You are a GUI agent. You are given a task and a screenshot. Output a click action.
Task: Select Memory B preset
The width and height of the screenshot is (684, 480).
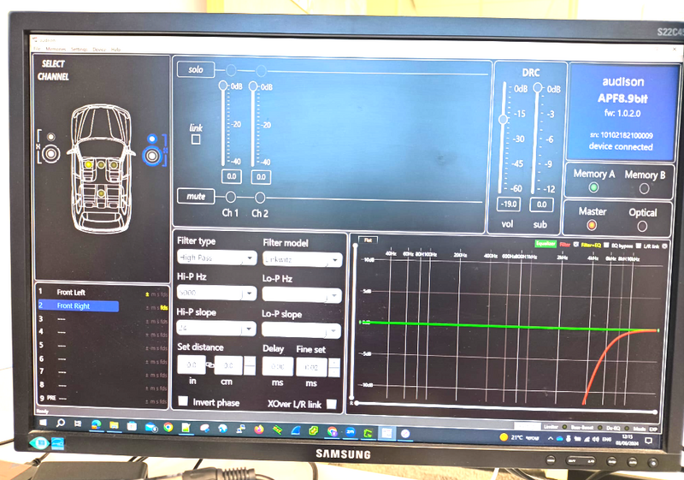coord(644,188)
